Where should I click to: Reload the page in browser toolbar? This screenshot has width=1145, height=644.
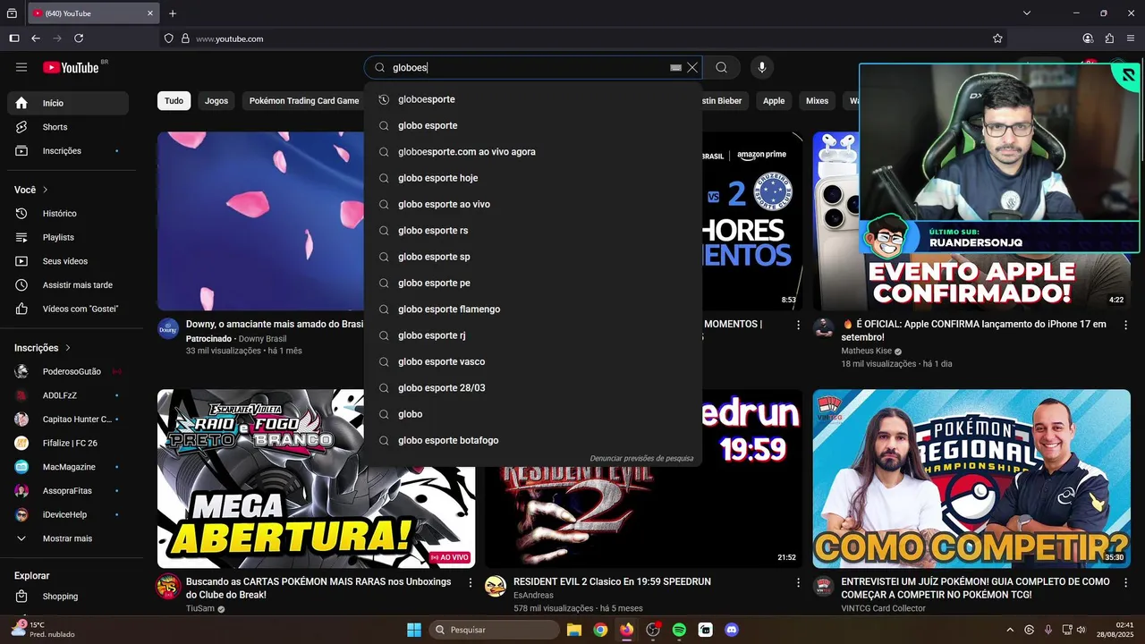click(79, 38)
